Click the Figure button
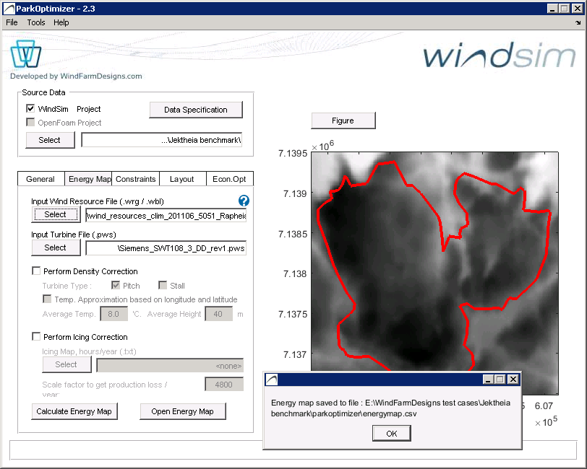587x469 pixels. point(343,120)
